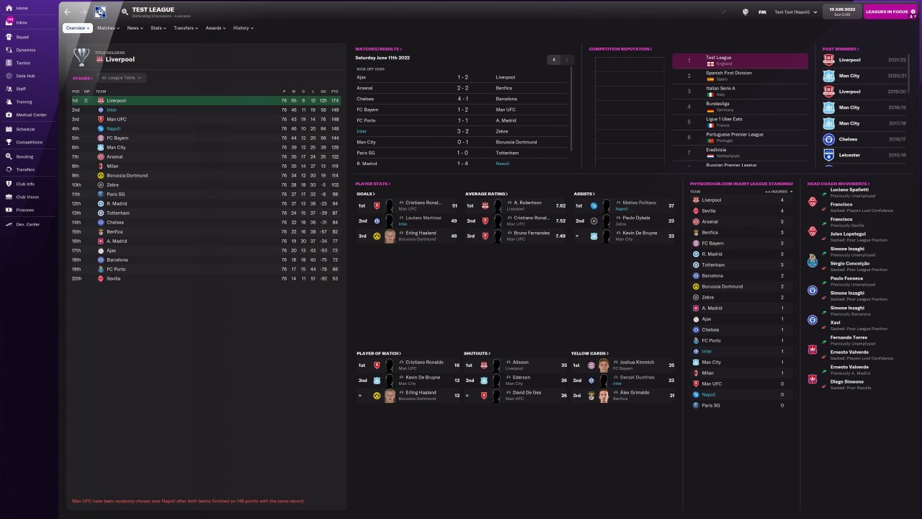The width and height of the screenshot is (922, 519).
Task: Open the Assists stats link
Action: (583, 194)
